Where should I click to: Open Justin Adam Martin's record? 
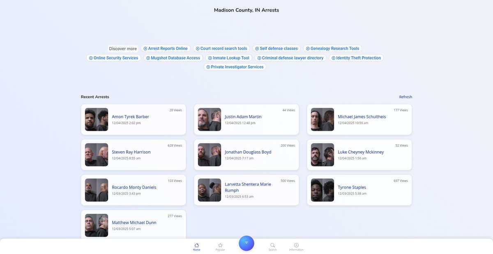246,119
